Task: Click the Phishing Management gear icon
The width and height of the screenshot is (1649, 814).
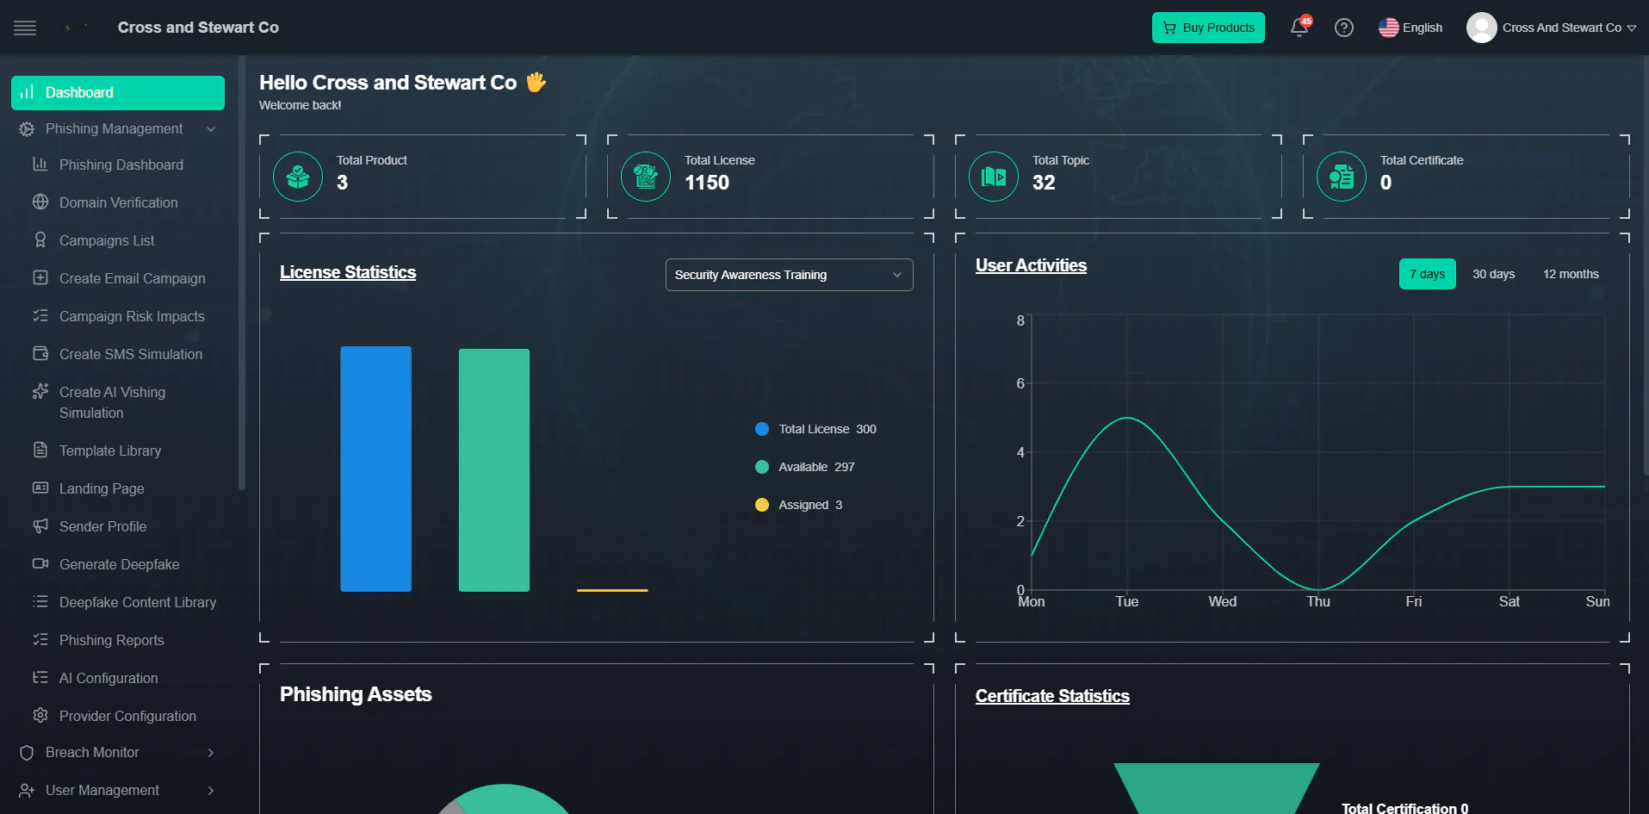Action: pyautogui.click(x=27, y=129)
